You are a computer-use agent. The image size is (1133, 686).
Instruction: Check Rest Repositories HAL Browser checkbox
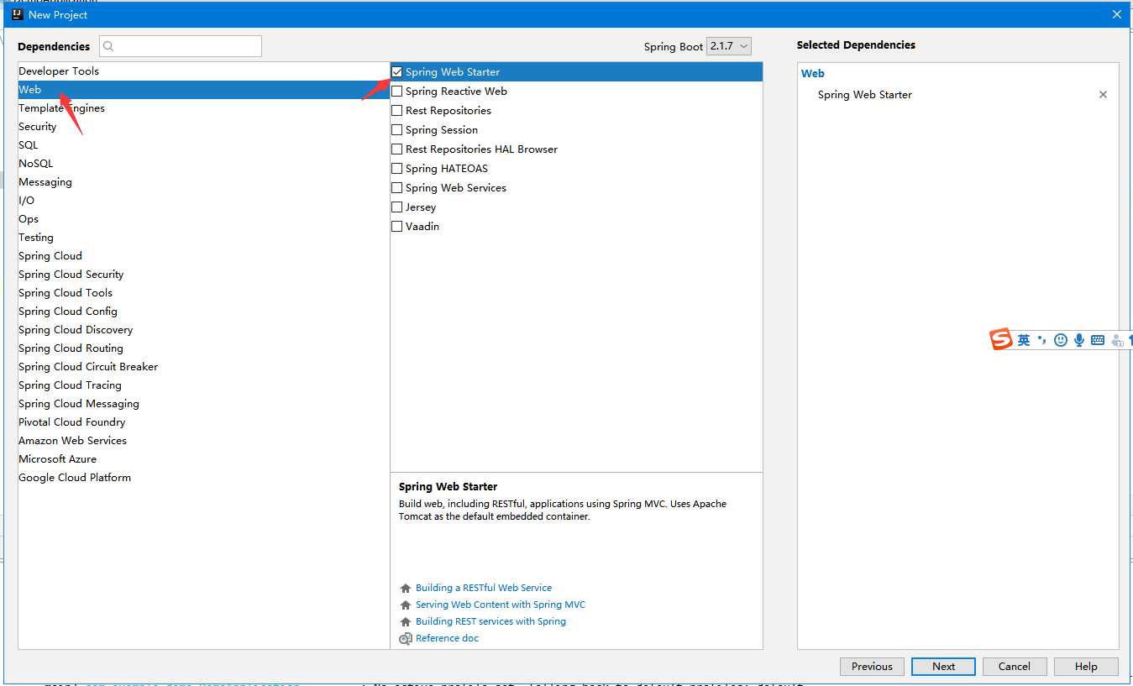[397, 149]
